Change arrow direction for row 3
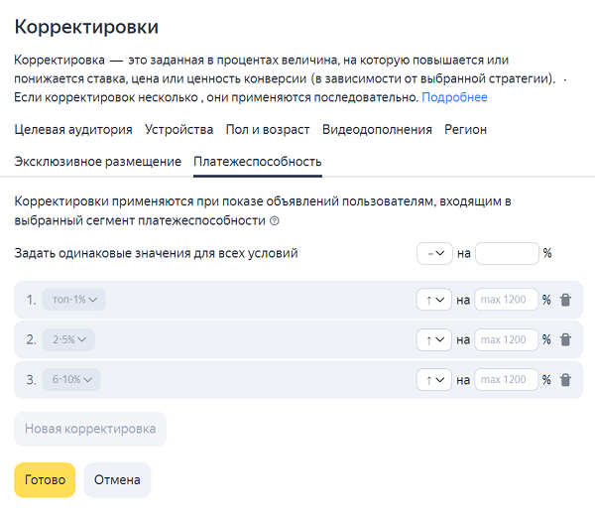Viewport: 595px width, 517px height. click(434, 379)
